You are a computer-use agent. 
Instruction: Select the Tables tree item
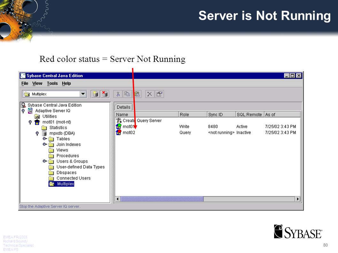tap(63, 139)
